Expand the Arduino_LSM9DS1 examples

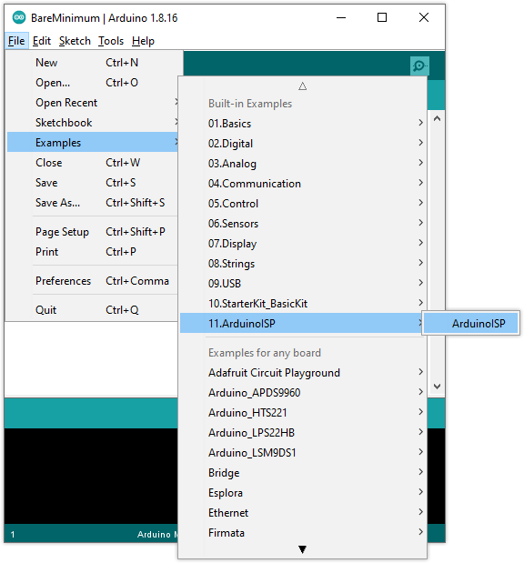[302, 453]
